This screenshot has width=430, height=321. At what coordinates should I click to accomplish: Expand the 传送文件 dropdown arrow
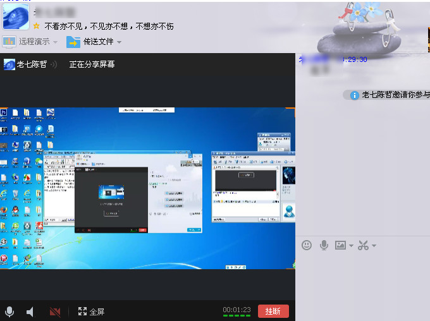tap(119, 42)
